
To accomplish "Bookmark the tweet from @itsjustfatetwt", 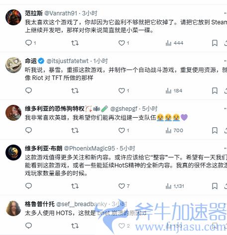I will pos(215,90).
